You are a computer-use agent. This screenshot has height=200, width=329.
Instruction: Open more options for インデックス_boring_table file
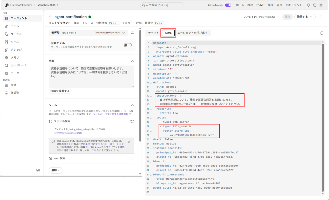(132, 131)
